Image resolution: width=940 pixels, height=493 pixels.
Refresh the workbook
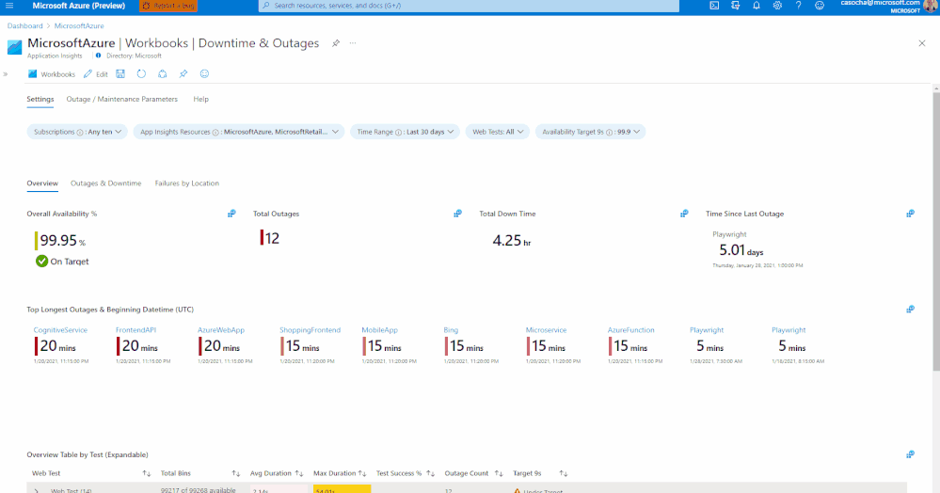141,73
